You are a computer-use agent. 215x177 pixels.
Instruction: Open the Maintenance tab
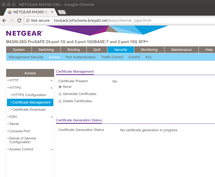coord(181,50)
